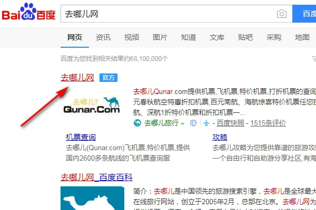316x210 pixels.
Task: Open the 1515条评价 reviews link
Action: click(268, 123)
